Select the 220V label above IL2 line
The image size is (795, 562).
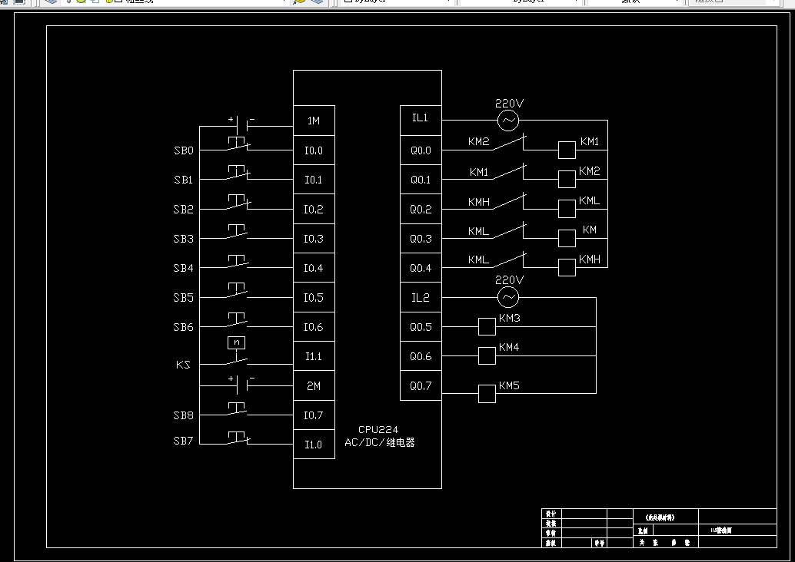click(x=509, y=280)
